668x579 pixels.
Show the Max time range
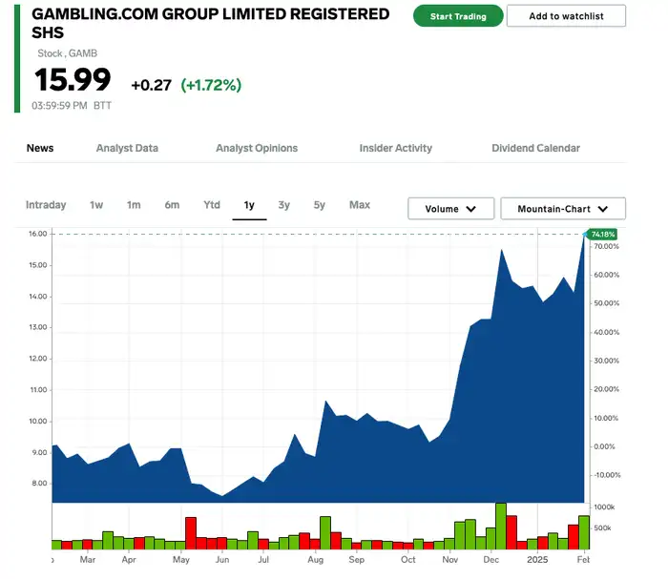point(360,205)
